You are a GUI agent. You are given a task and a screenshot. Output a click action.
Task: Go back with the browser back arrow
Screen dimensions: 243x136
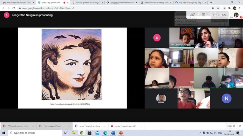pyautogui.click(x=3, y=8)
